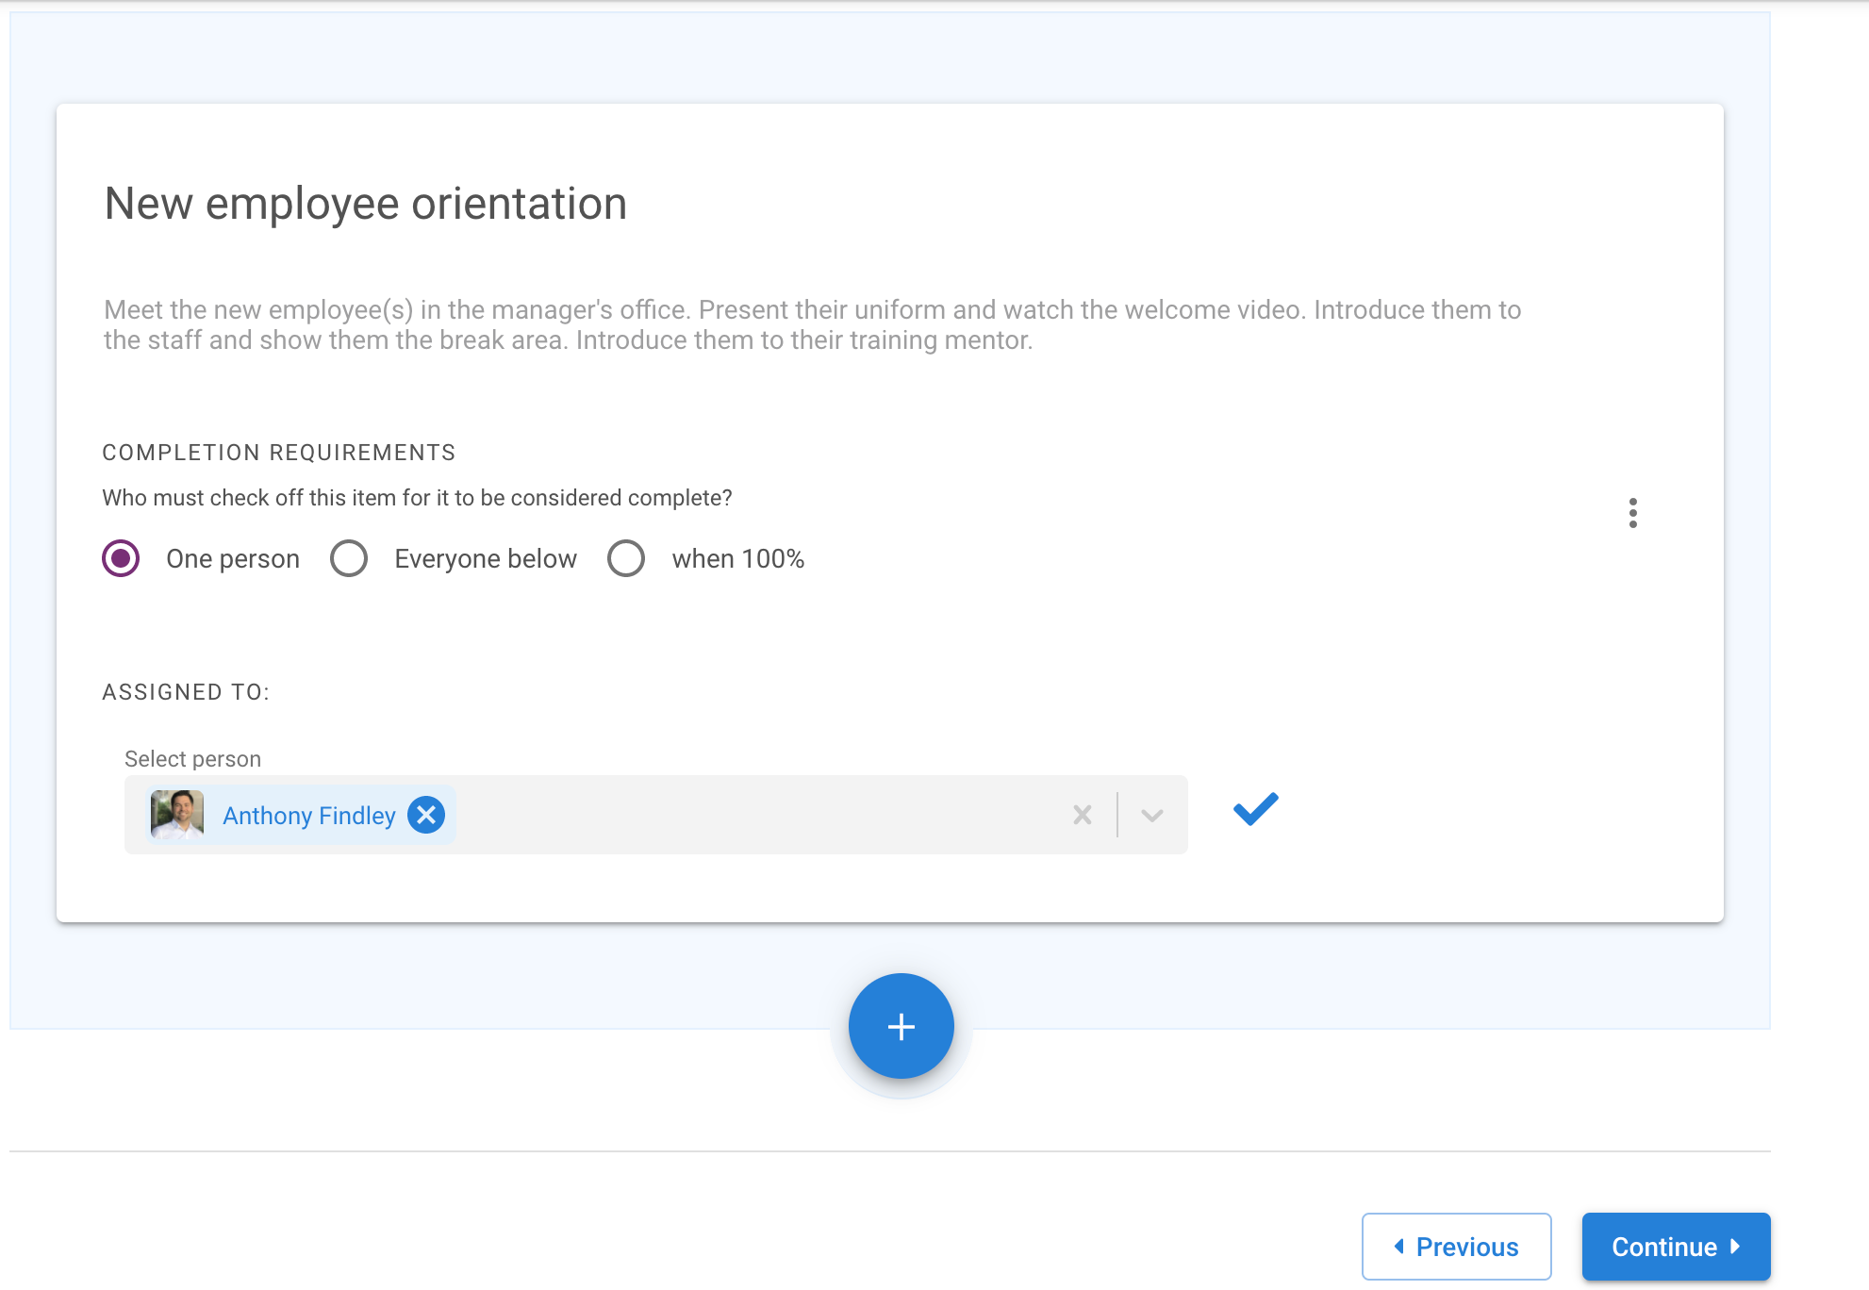Click the orientation description paragraph

tap(812, 324)
